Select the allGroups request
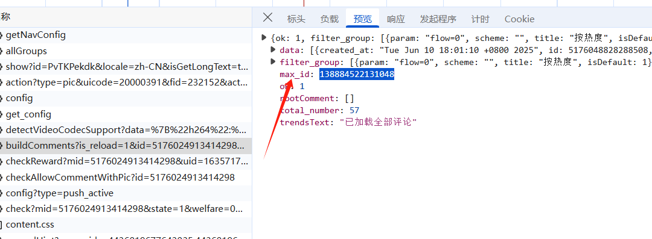Image resolution: width=652 pixels, height=239 pixels. (x=126, y=51)
